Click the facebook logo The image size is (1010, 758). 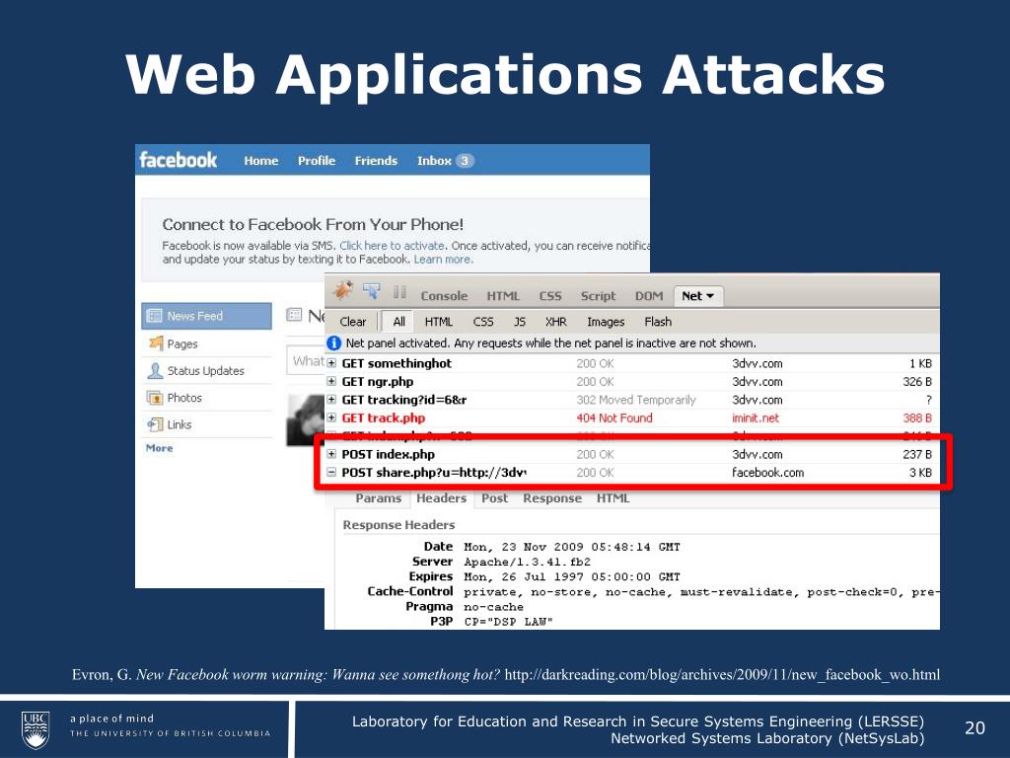[x=179, y=160]
